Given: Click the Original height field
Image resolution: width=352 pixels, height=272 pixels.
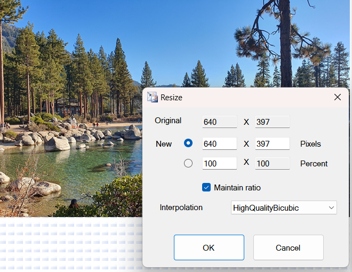Looking at the screenshot, I should click(273, 122).
